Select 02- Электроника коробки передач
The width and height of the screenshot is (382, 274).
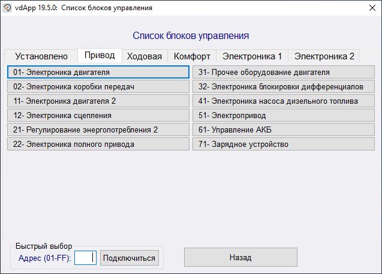point(98,87)
